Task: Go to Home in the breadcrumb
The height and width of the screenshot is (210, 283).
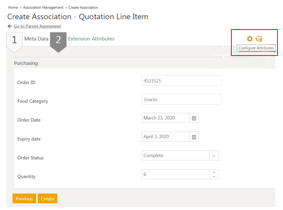Action: (13, 7)
